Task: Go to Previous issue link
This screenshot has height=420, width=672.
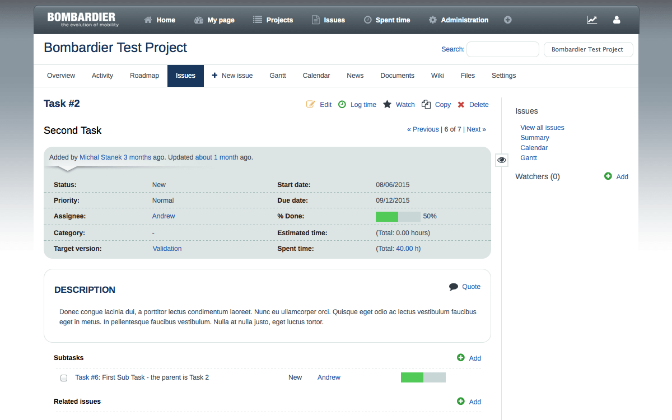Action: coord(423,129)
